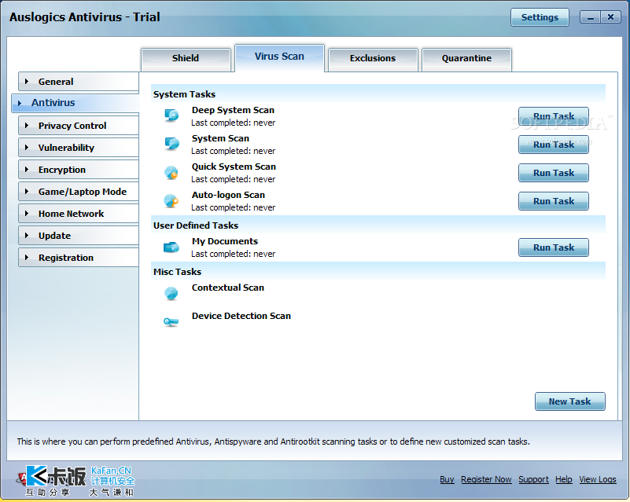
Task: Select the My Documents task label
Action: click(x=225, y=241)
